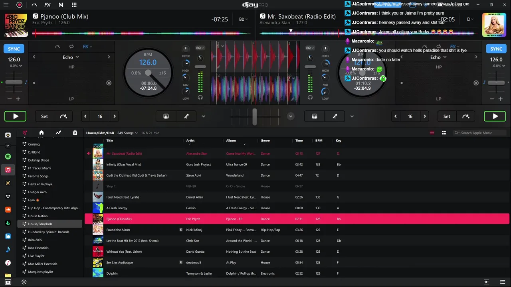Select next effect on left deck
This screenshot has height=287, width=511.
(109, 57)
